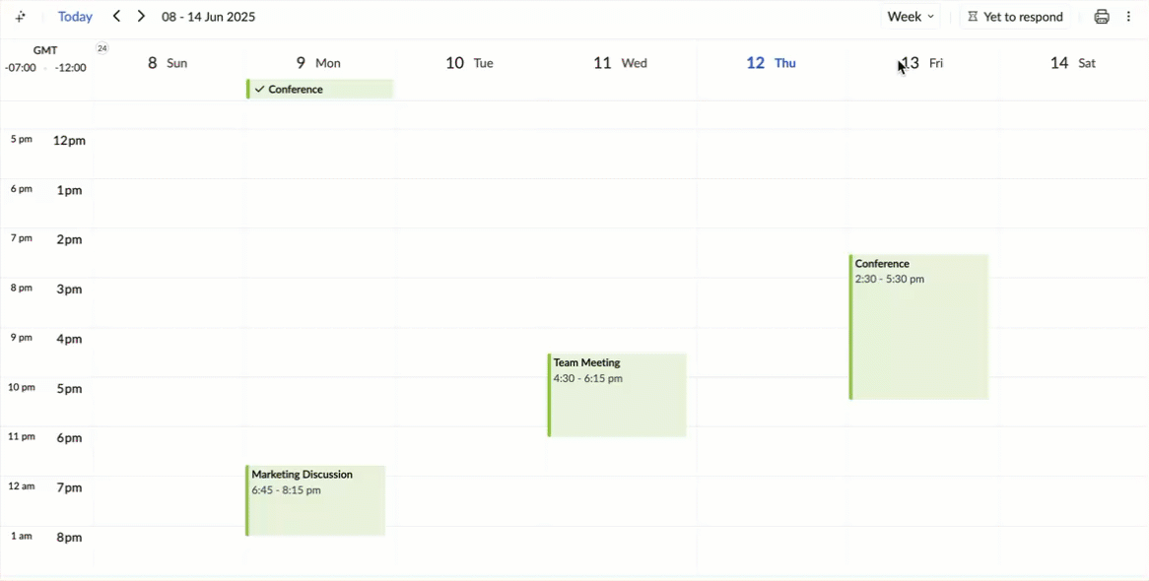Image resolution: width=1149 pixels, height=581 pixels.
Task: Open the Marketing Discussion event
Action: click(x=315, y=500)
